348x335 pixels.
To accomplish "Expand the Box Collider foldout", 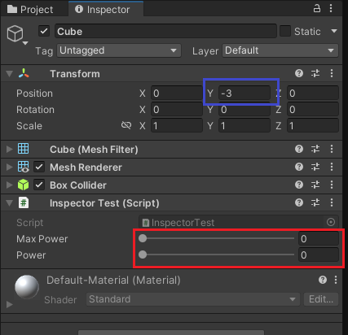I will point(10,185).
